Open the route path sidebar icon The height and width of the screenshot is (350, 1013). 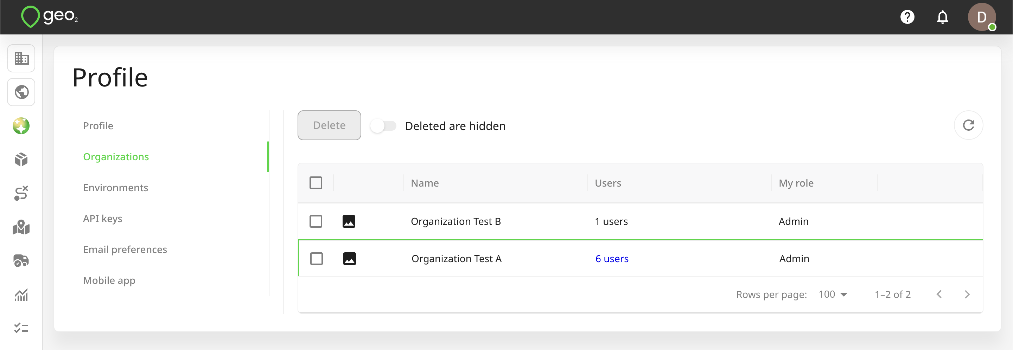click(x=21, y=193)
